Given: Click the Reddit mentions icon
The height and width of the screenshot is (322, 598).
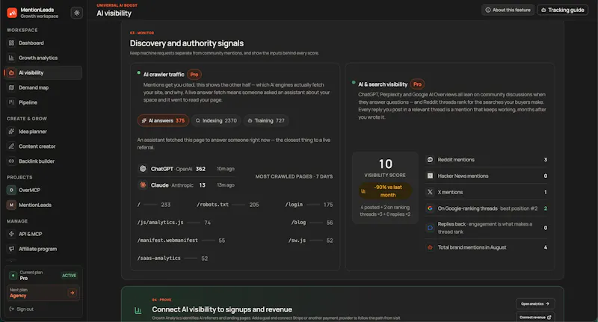Looking at the screenshot, I should (431, 160).
